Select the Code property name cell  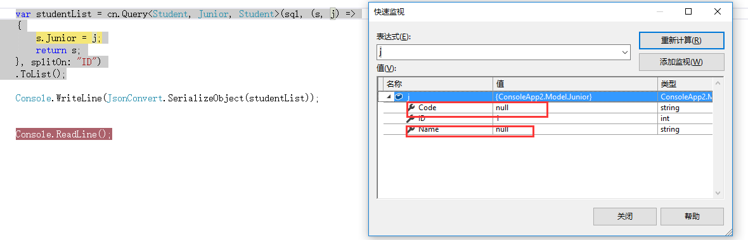point(427,108)
